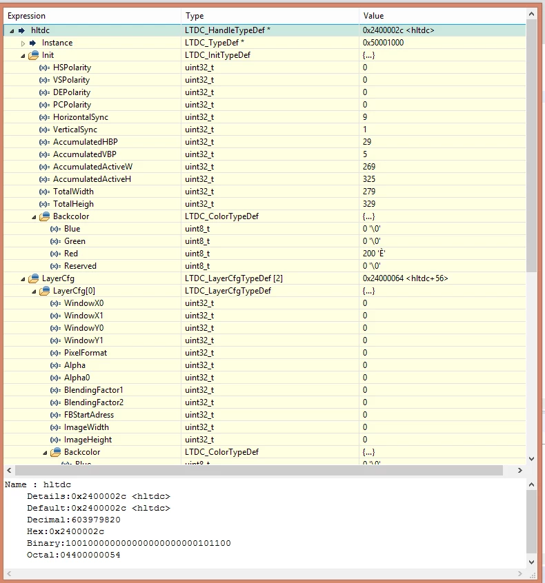Collapse the hltdc root expression
This screenshot has width=545, height=583.
(x=12, y=31)
